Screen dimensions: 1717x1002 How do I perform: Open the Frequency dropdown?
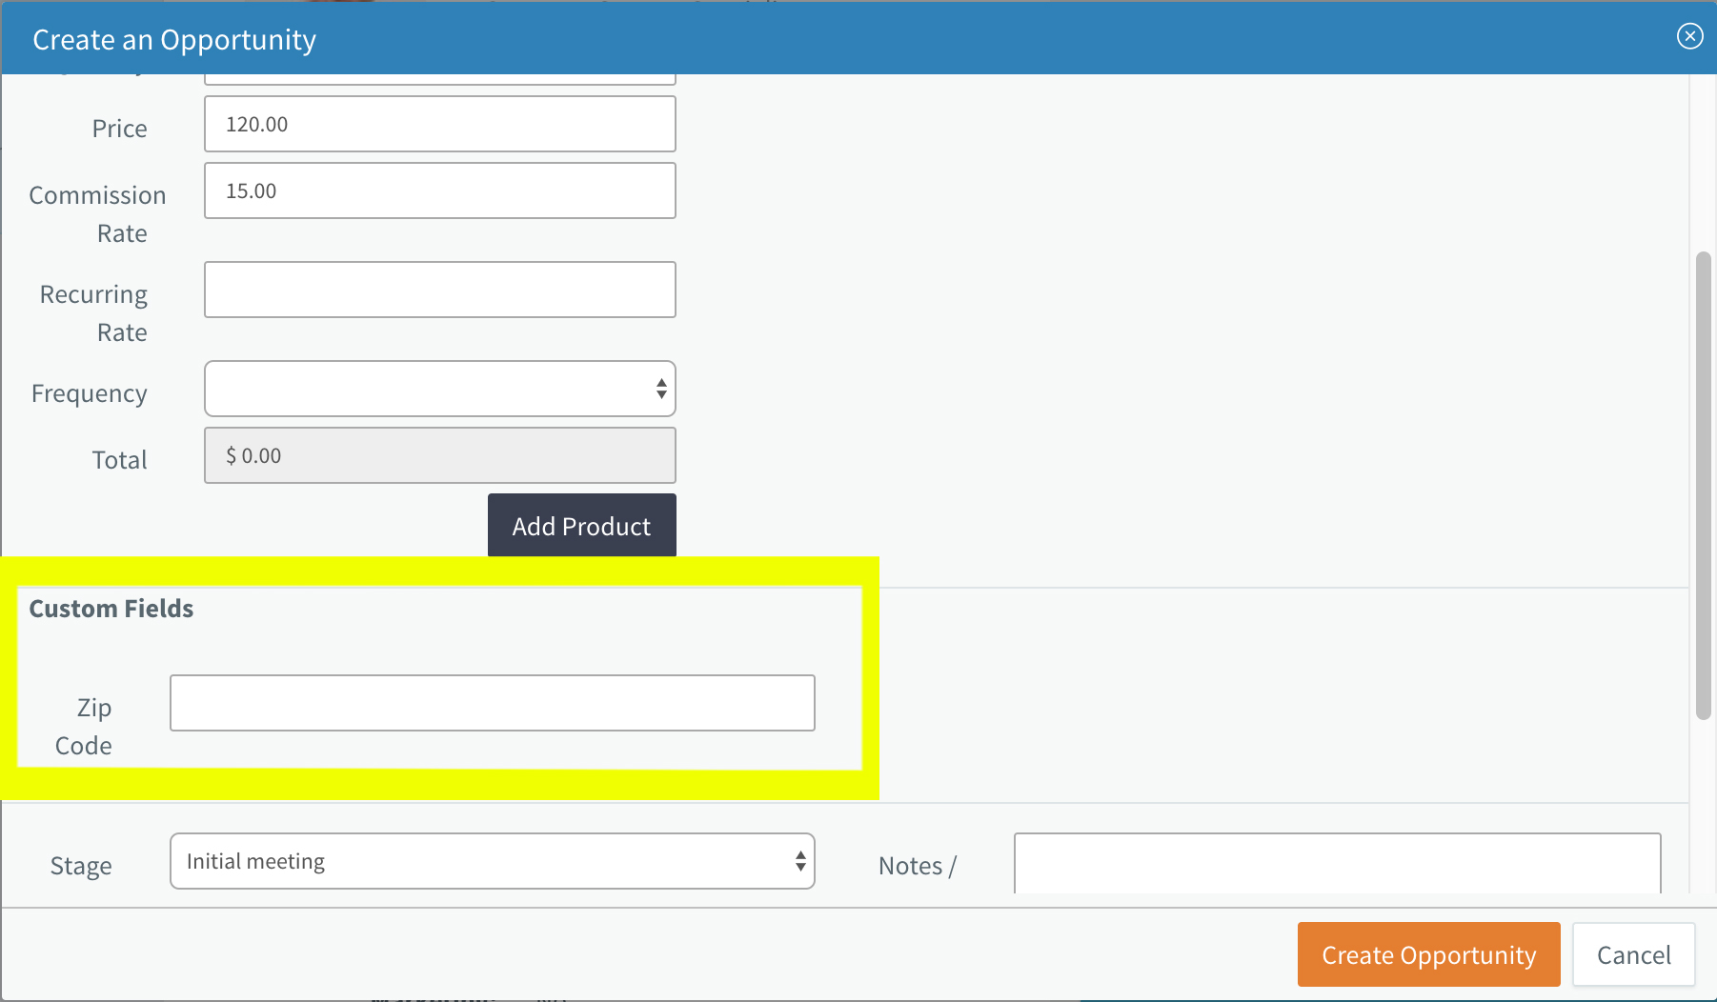tap(440, 389)
